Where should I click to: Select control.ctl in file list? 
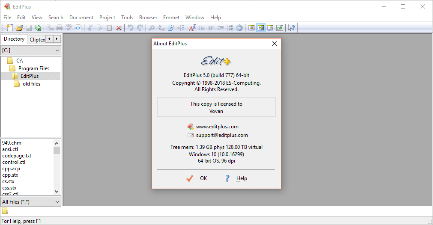[x=14, y=162]
